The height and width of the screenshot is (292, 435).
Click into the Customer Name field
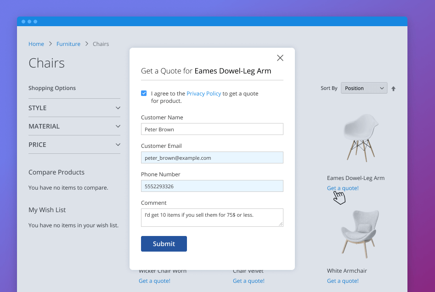212,129
